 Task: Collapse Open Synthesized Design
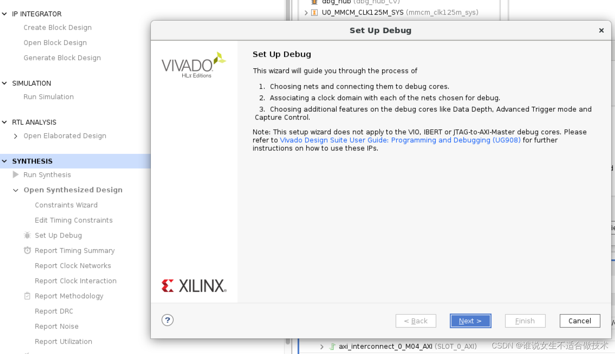[x=16, y=190]
